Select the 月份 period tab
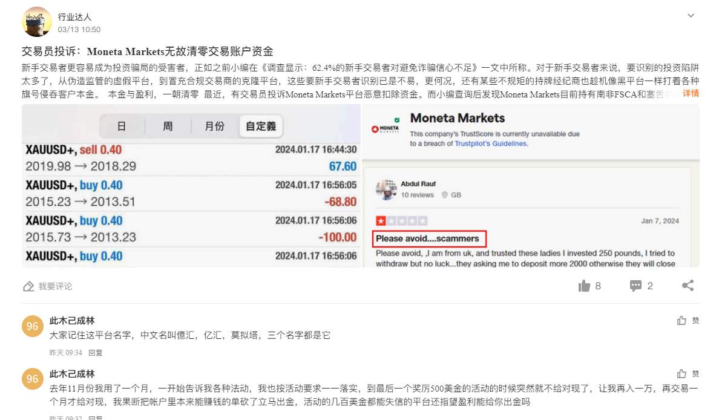The width and height of the screenshot is (719, 420). pyautogui.click(x=215, y=126)
